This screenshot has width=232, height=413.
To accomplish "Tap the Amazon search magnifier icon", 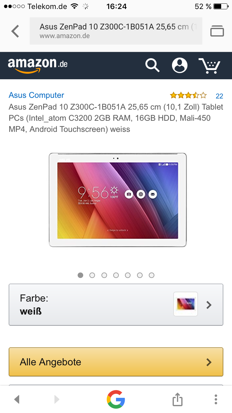I will (153, 65).
